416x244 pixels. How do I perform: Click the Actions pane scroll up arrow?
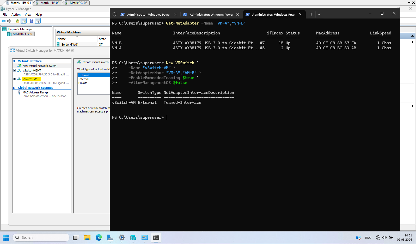click(412, 36)
